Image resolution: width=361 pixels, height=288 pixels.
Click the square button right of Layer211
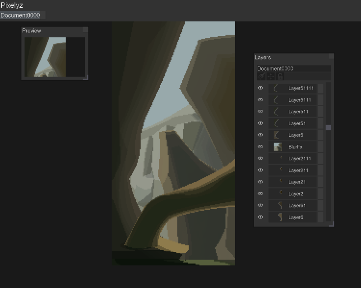pos(320,170)
